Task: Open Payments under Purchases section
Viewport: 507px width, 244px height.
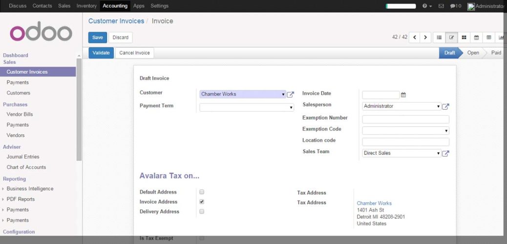Action: click(x=18, y=125)
